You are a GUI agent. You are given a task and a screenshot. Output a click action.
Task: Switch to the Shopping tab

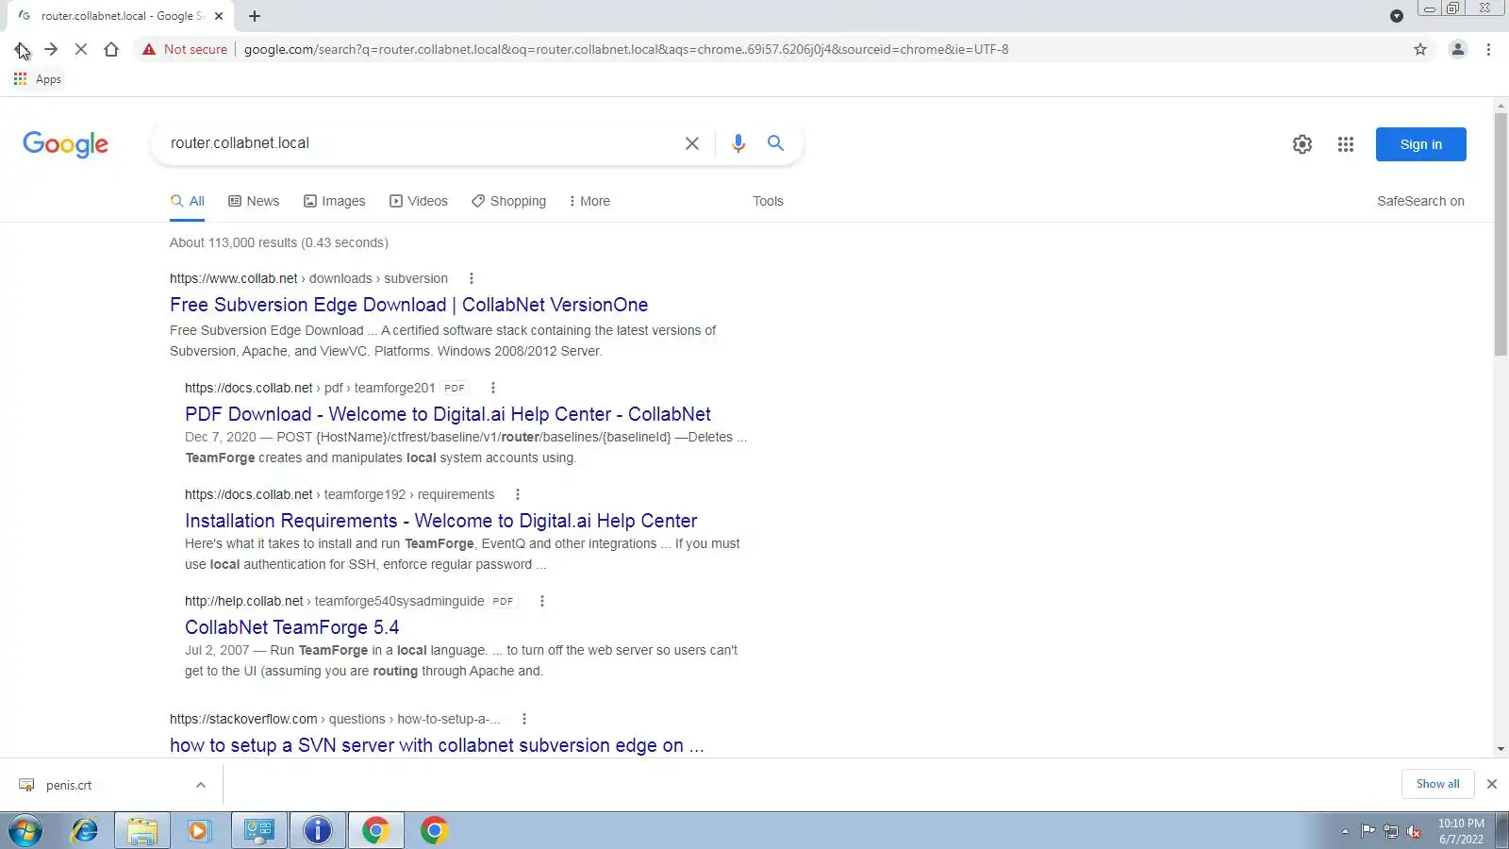click(x=509, y=201)
